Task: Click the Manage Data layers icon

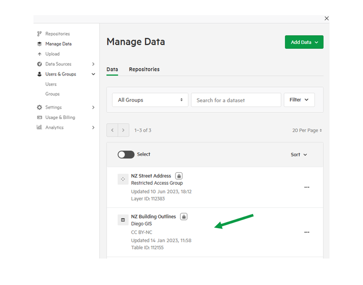Action: coord(39,44)
